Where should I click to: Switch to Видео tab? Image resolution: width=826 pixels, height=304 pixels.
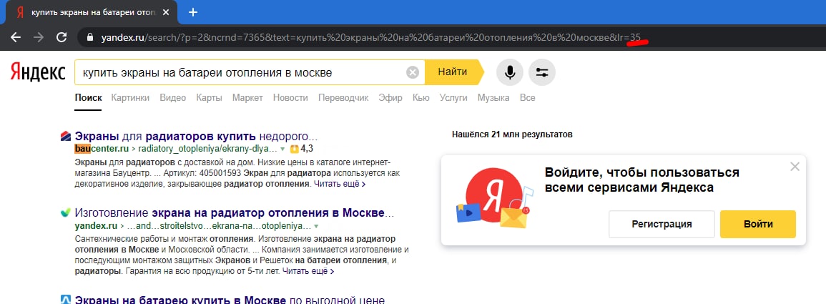click(x=173, y=98)
